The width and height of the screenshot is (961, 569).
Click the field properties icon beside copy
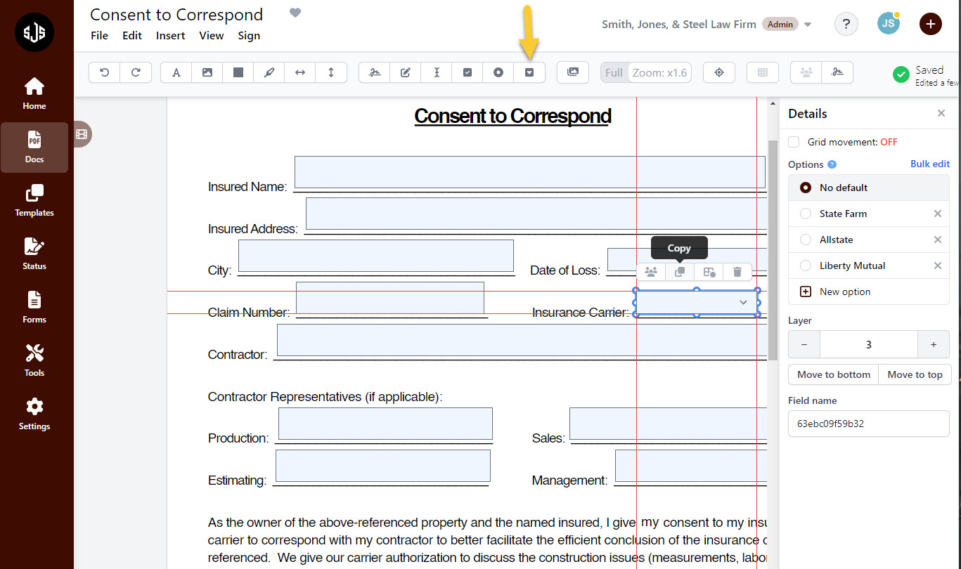709,272
